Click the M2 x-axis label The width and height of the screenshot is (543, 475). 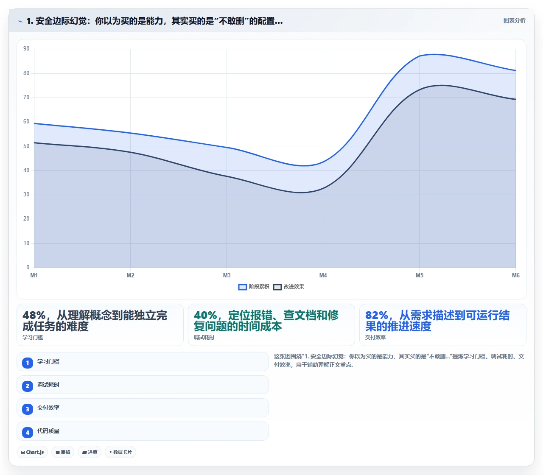130,276
